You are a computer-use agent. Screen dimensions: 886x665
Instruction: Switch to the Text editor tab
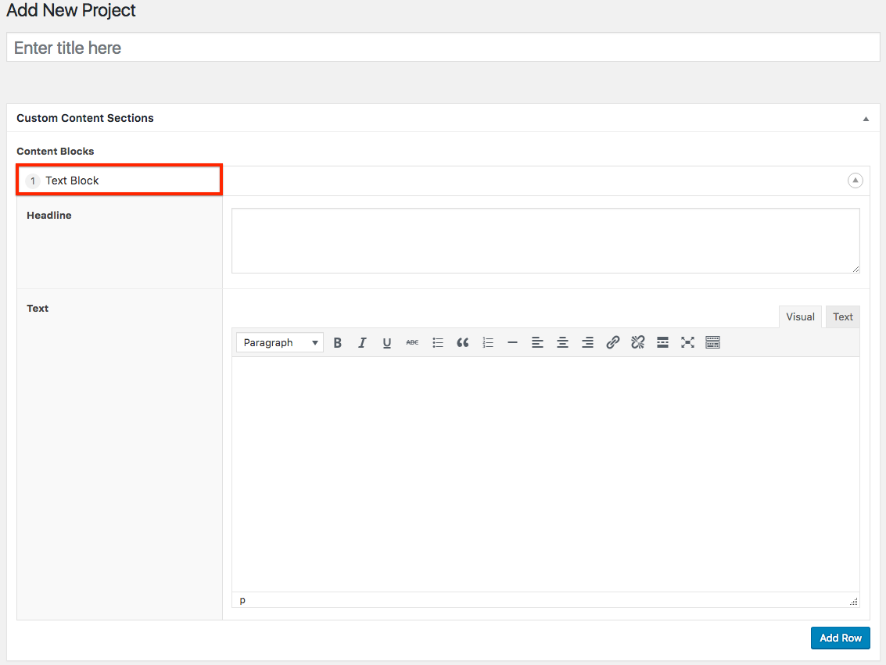pyautogui.click(x=843, y=316)
